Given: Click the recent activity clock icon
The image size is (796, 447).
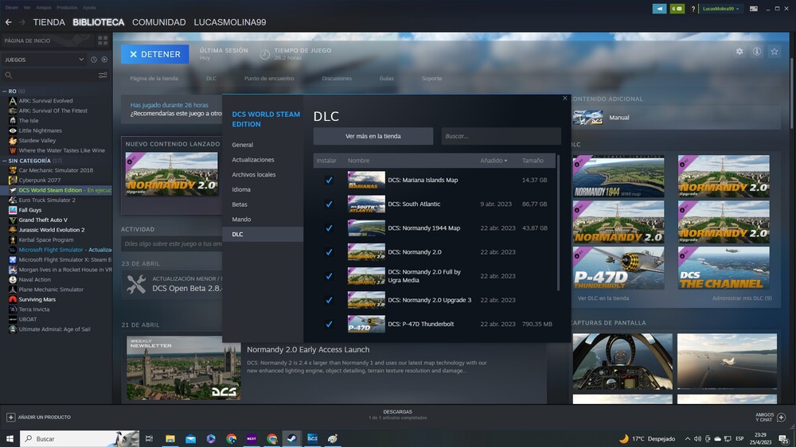Looking at the screenshot, I should click(94, 60).
